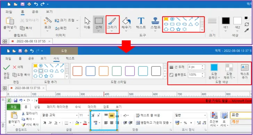Select the triangle shape in the 도구 group gallery
Image resolution: width=253 pixels, height=135 pixels.
[x=191, y=24]
